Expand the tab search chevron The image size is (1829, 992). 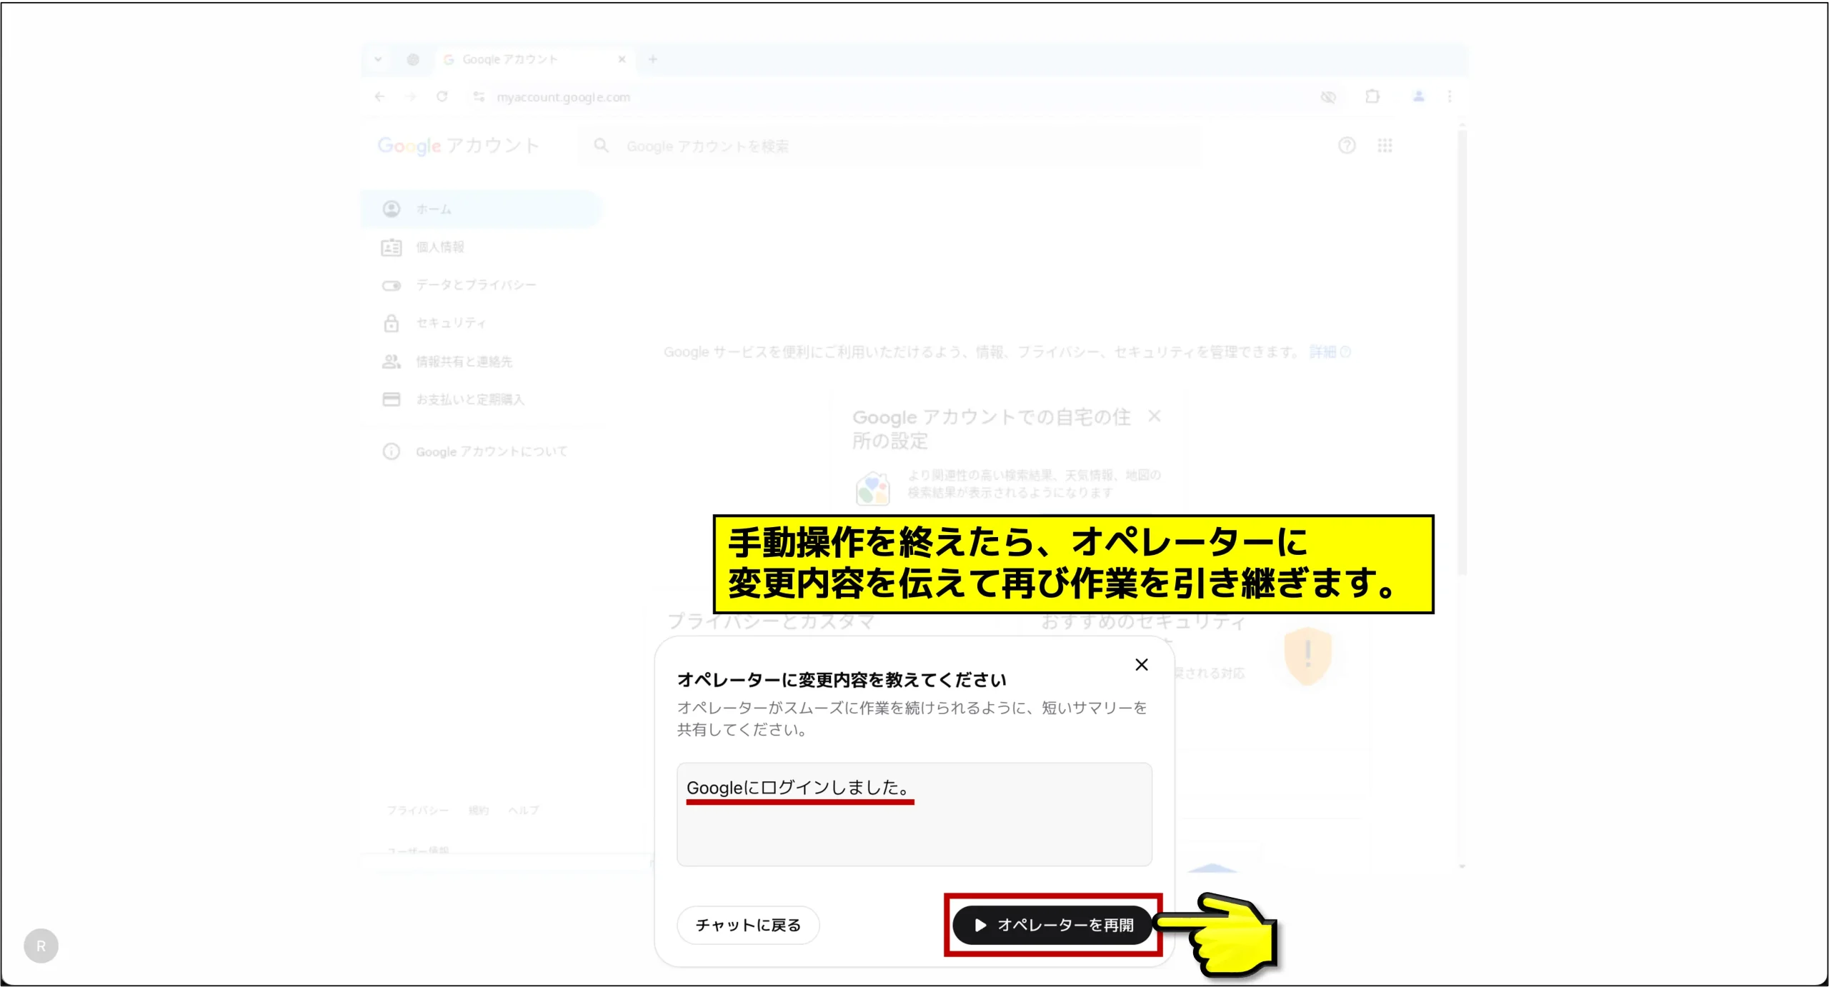click(x=378, y=59)
